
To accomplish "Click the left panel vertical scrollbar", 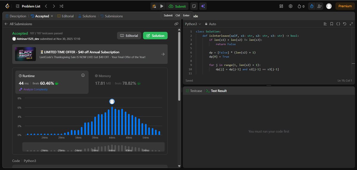I will click(179, 66).
